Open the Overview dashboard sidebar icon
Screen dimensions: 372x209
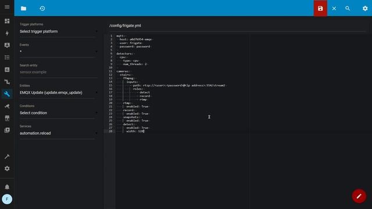coord(7,21)
